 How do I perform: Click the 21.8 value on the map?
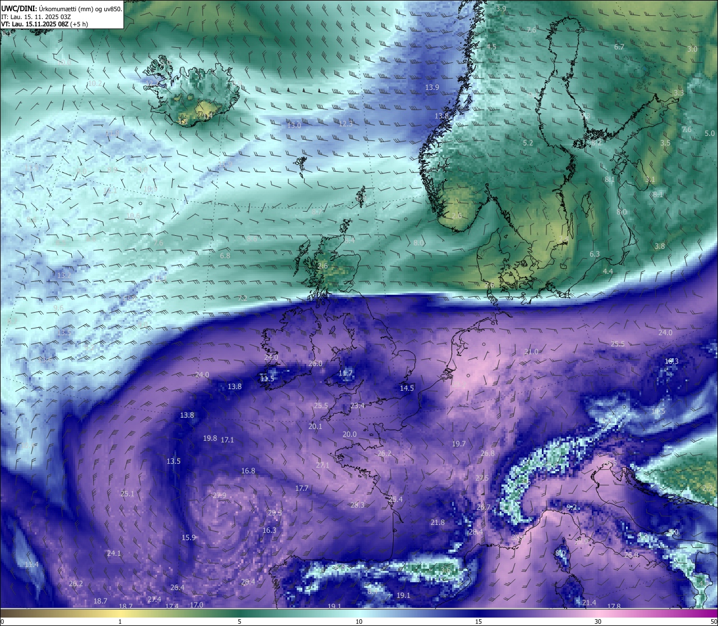(x=438, y=522)
